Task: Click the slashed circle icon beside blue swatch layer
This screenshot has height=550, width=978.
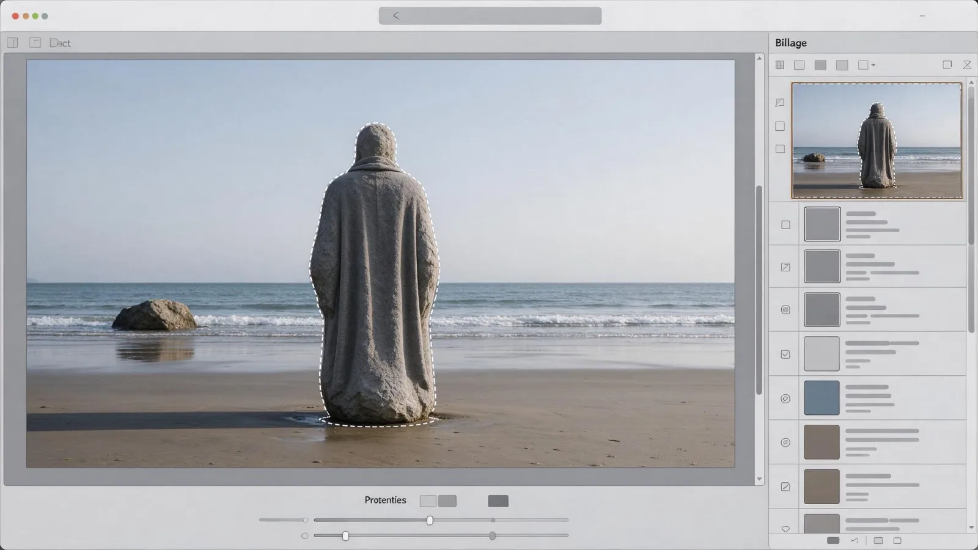Action: point(785,398)
